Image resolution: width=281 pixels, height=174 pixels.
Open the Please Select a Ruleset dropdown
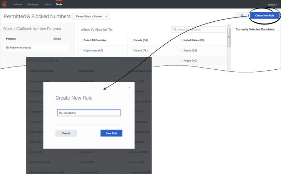coord(91,16)
